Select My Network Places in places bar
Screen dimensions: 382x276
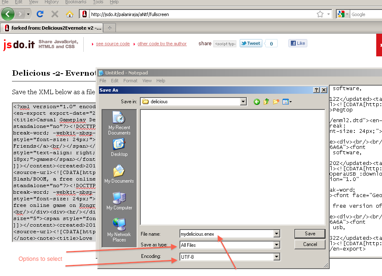coord(119,230)
